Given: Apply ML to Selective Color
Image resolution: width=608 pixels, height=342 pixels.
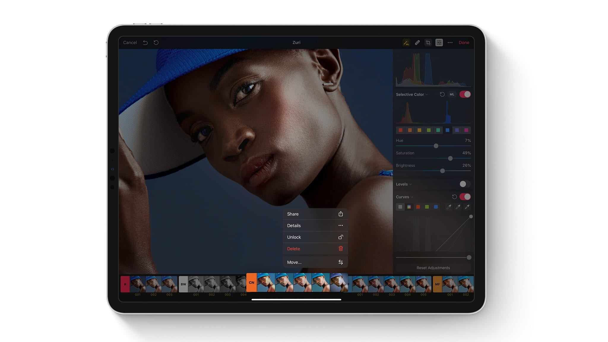Looking at the screenshot, I should click(x=452, y=94).
